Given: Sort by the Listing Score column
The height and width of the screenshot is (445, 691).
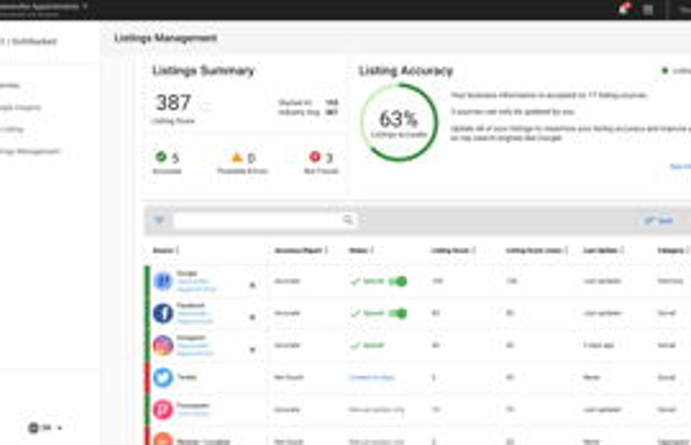Looking at the screenshot, I should click(453, 251).
